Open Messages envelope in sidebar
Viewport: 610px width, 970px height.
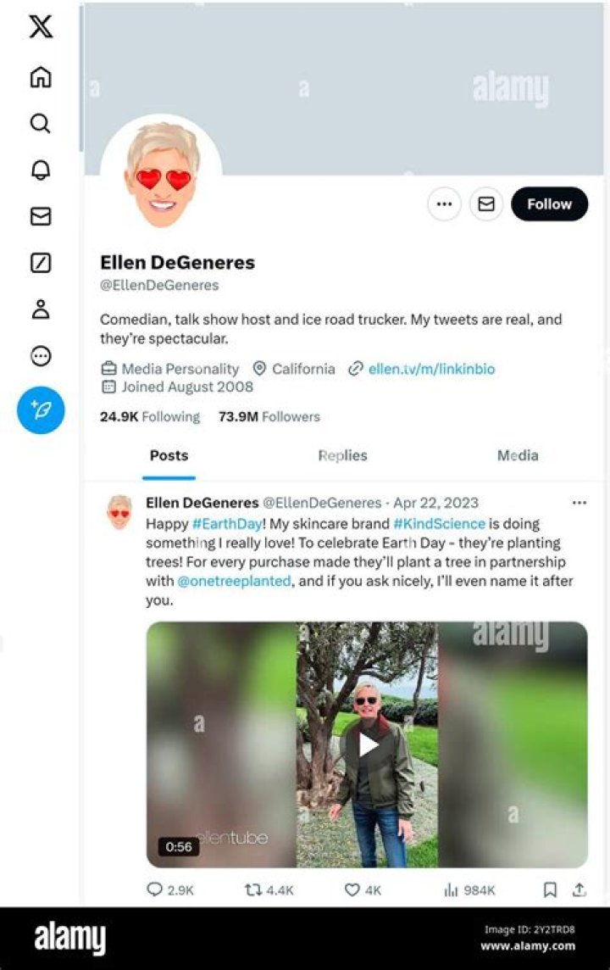tap(41, 216)
